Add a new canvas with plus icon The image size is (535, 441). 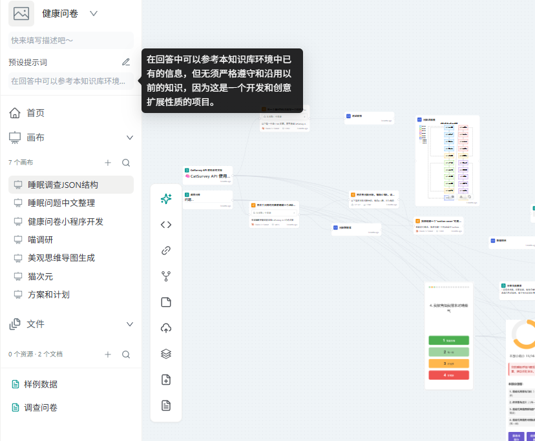108,163
